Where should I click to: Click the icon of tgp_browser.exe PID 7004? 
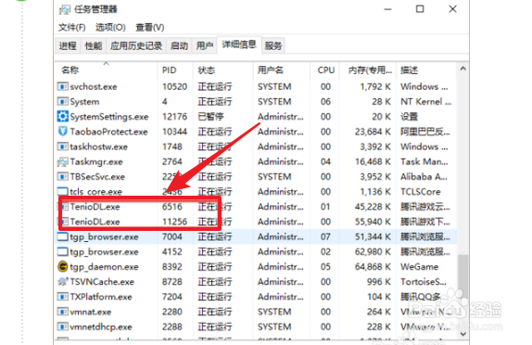tap(62, 236)
